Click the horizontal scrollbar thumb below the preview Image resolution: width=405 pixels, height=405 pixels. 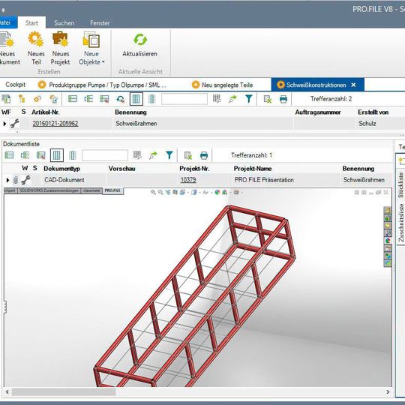tap(64, 391)
